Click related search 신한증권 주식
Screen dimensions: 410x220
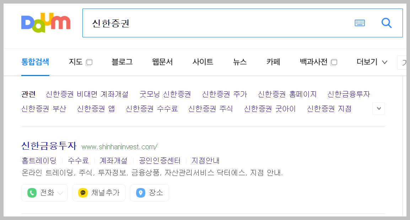[210, 108]
